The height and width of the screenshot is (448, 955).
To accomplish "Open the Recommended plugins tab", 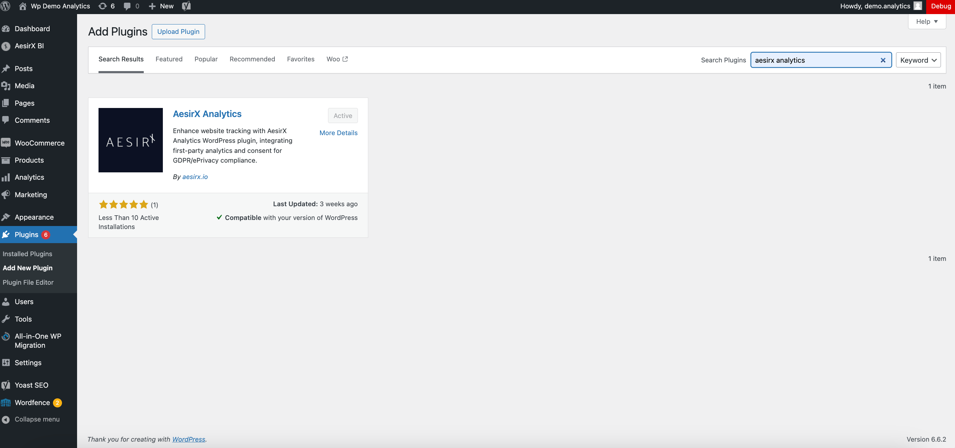I will [252, 59].
